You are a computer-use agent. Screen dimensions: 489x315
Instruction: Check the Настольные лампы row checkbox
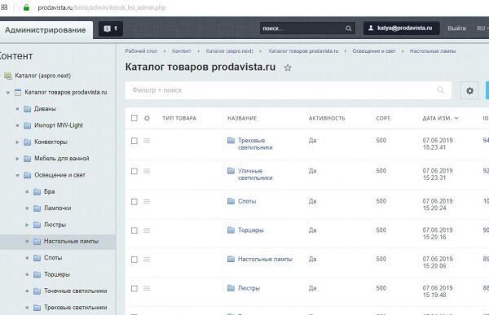(x=134, y=259)
